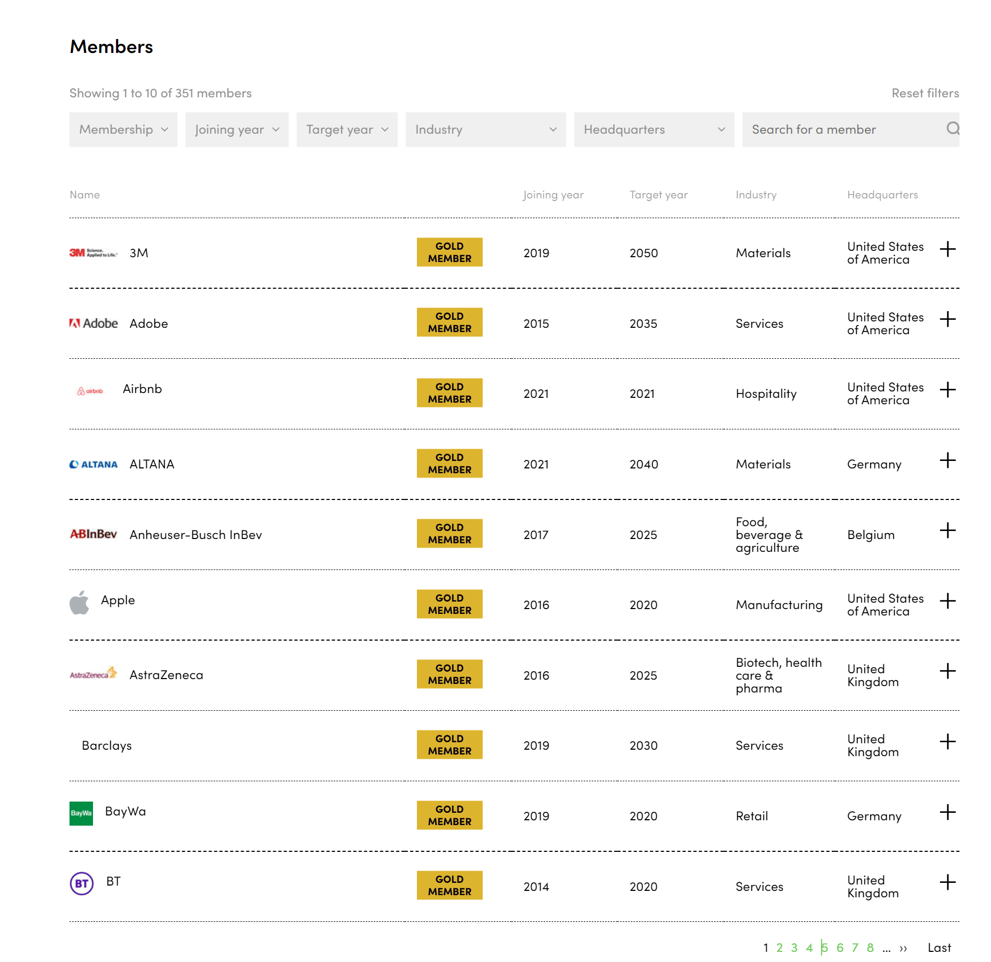Go to results page 4
This screenshot has height=962, width=991.
809,948
